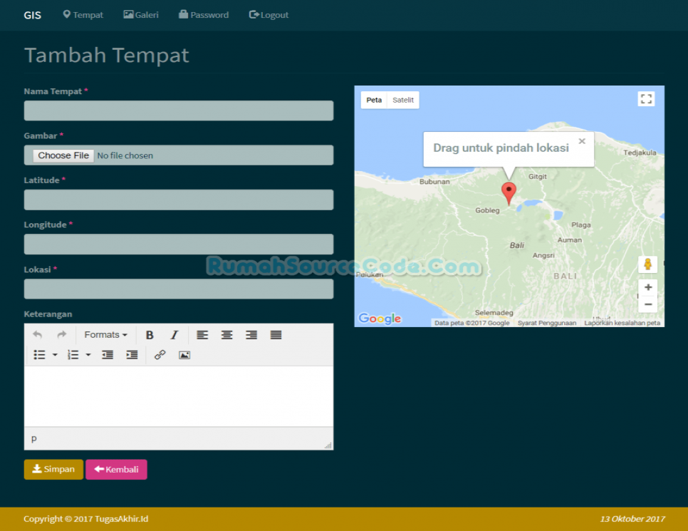
Task: Open the Formats dropdown in the editor
Action: tap(105, 334)
